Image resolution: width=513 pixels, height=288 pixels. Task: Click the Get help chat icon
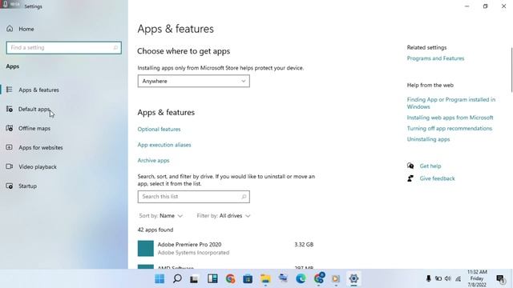410,166
